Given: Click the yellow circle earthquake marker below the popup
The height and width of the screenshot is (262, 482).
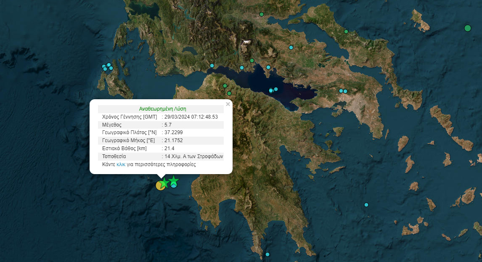Looking at the screenshot, I should coord(160,185).
